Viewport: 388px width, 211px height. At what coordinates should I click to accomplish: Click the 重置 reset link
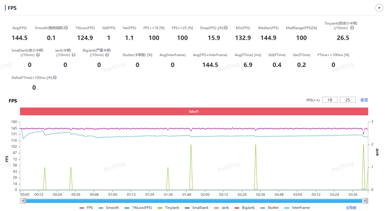pyautogui.click(x=364, y=100)
